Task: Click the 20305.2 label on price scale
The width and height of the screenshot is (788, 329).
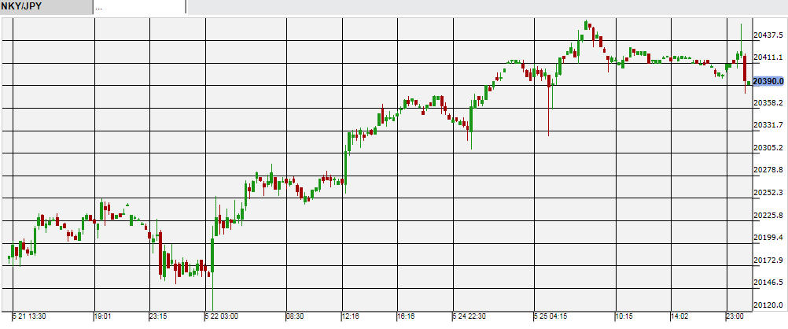Action: coord(768,148)
